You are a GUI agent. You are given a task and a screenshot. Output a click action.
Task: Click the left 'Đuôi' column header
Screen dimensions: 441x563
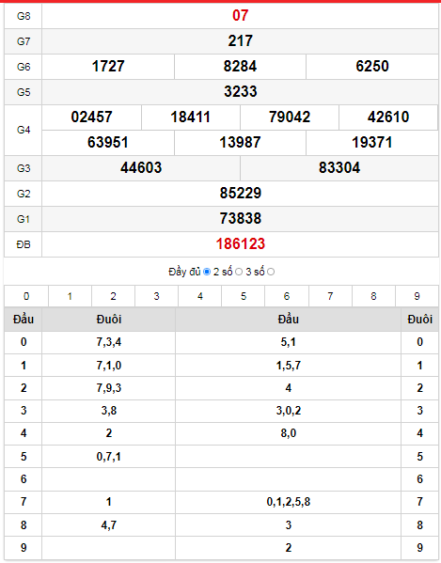tap(109, 320)
